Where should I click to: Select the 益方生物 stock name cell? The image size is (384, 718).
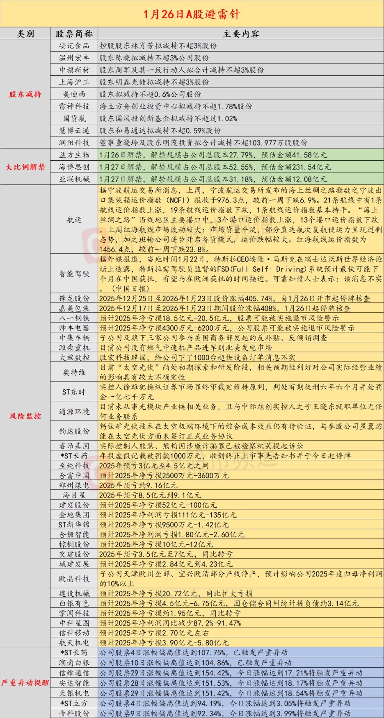click(x=74, y=155)
